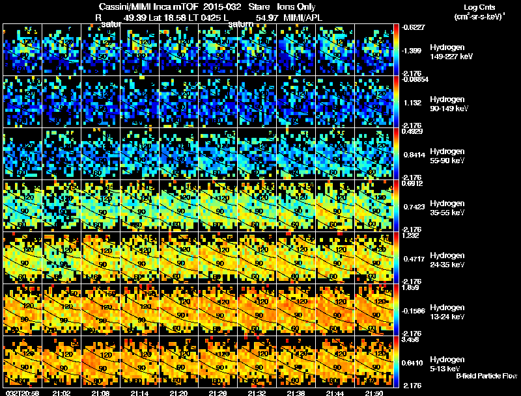The image size is (521, 396).
Task: Open the Hydrogen 149-227 keV panel at 21:50
Action: coord(374,50)
